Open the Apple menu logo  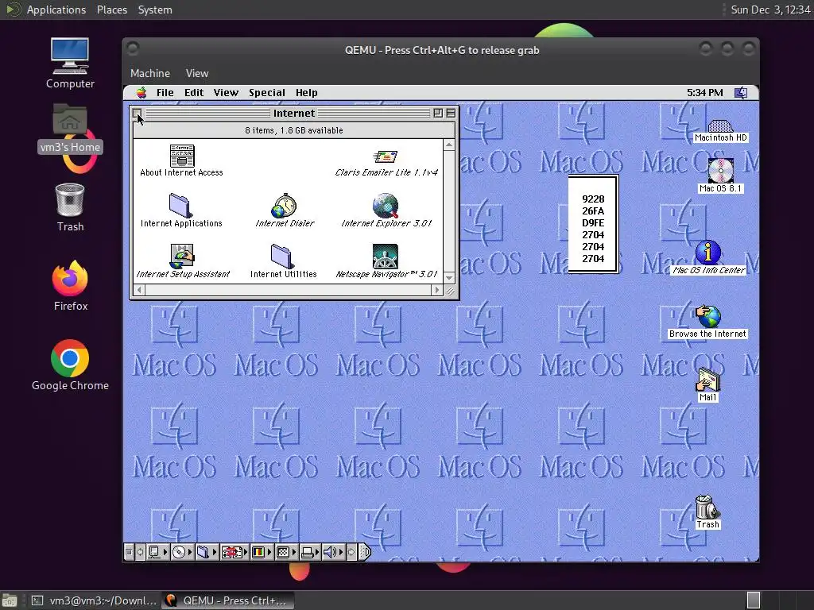click(x=141, y=93)
